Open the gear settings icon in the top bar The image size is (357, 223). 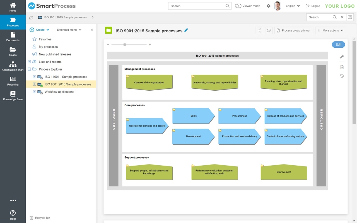tap(269, 6)
